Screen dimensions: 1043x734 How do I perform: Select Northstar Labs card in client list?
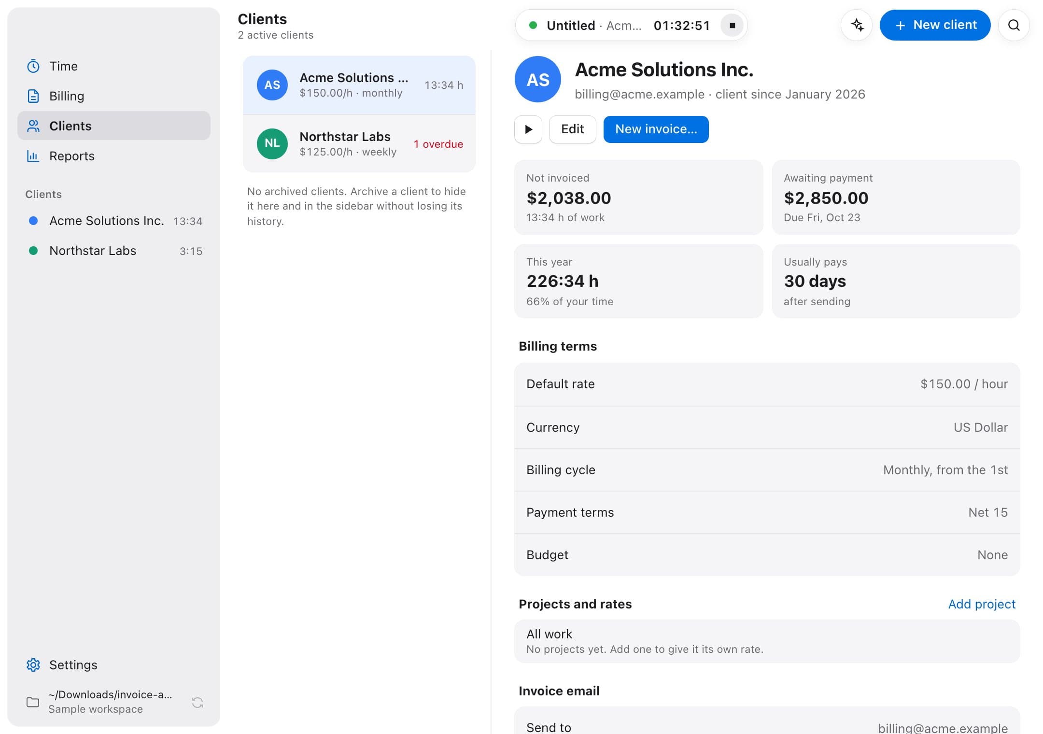[359, 143]
